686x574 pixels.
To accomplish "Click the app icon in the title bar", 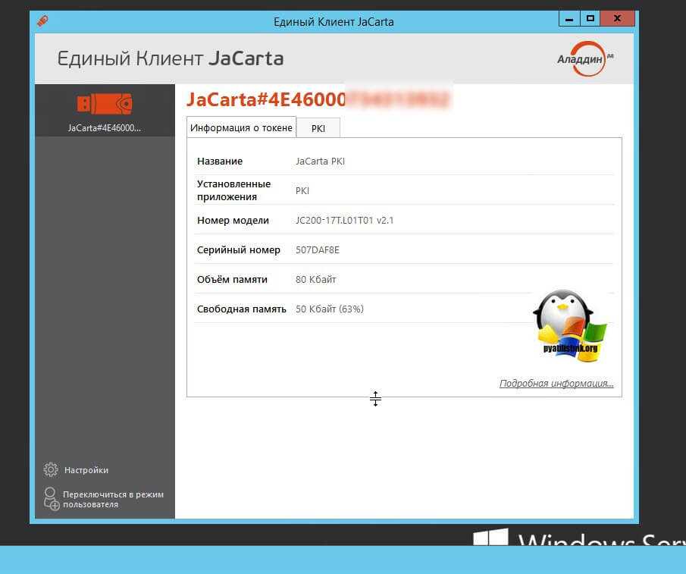I will [x=42, y=21].
